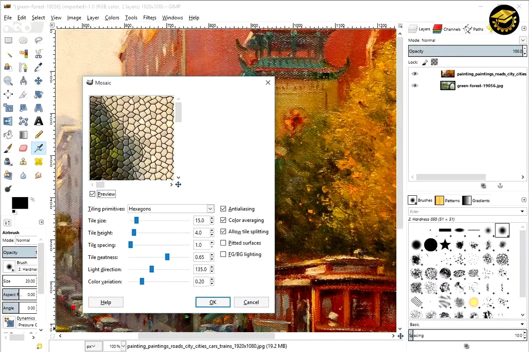Screen dimensions: 529x352
Task: Select the Move tool
Action: tap(38, 81)
